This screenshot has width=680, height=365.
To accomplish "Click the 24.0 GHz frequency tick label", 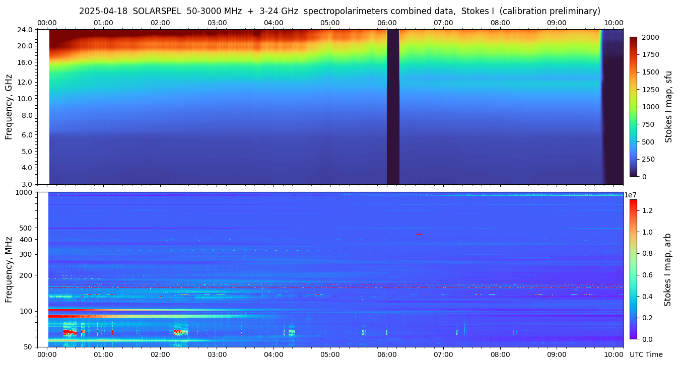I will (x=25, y=30).
